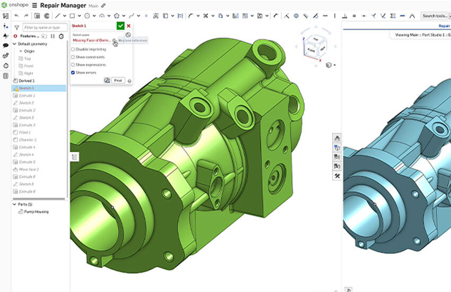Select the Line sketch tool
Viewport: 451px width, 292px height.
point(57,16)
